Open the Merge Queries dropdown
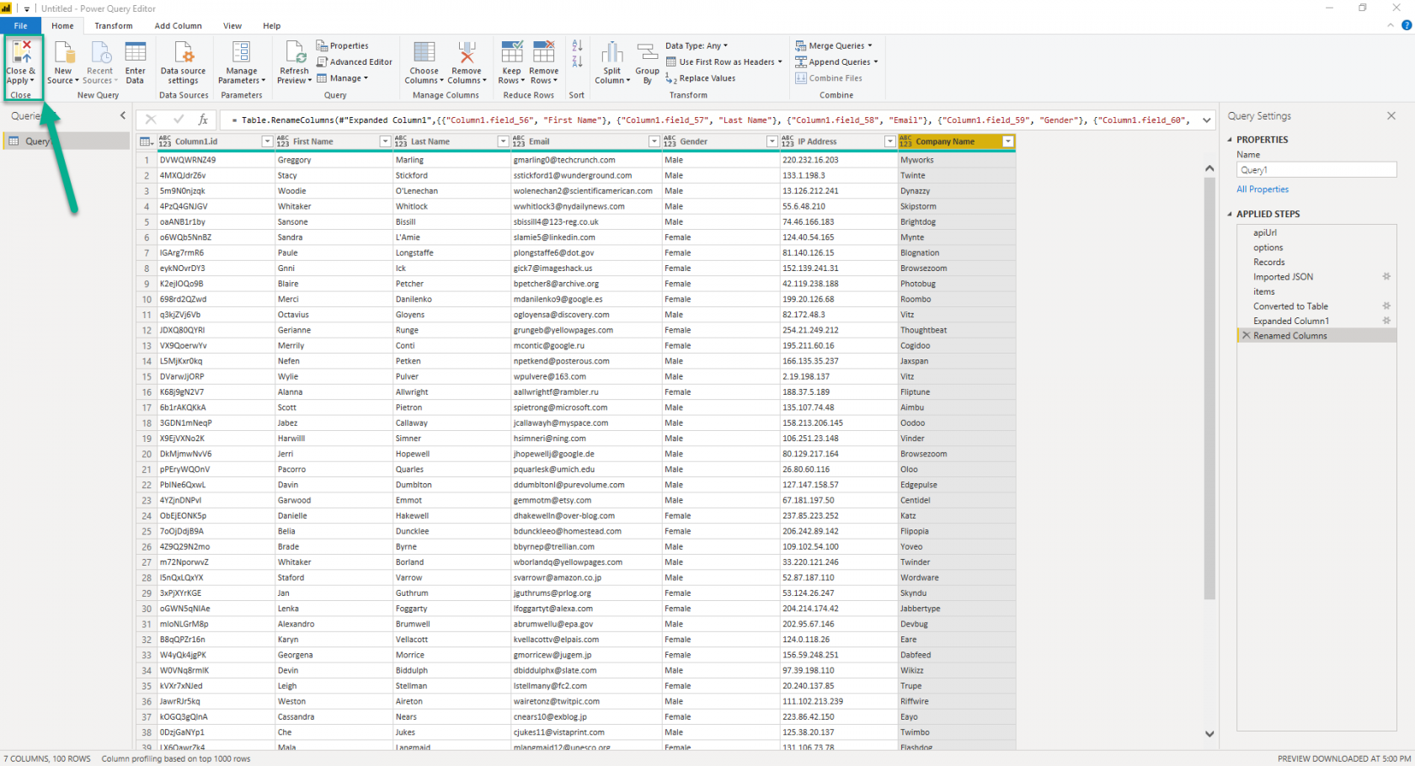 point(834,45)
